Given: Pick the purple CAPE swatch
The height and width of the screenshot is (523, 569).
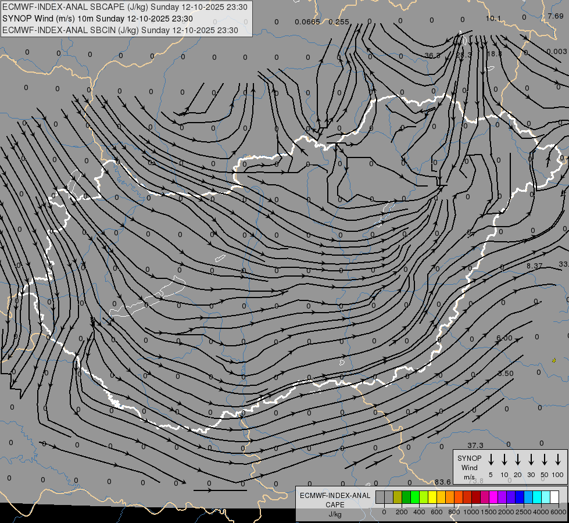Looking at the screenshot, I should tap(502, 497).
